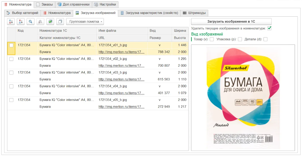Screen dimensions: 302x156
Task: Click size value 700 807
Action: click(164, 65)
